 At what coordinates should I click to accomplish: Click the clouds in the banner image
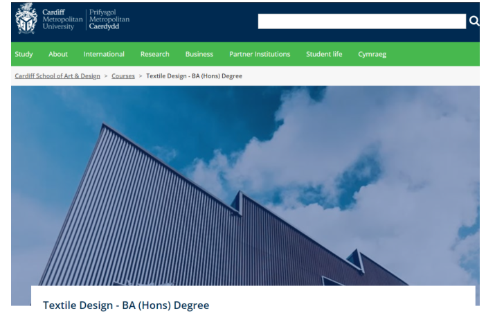(388, 152)
